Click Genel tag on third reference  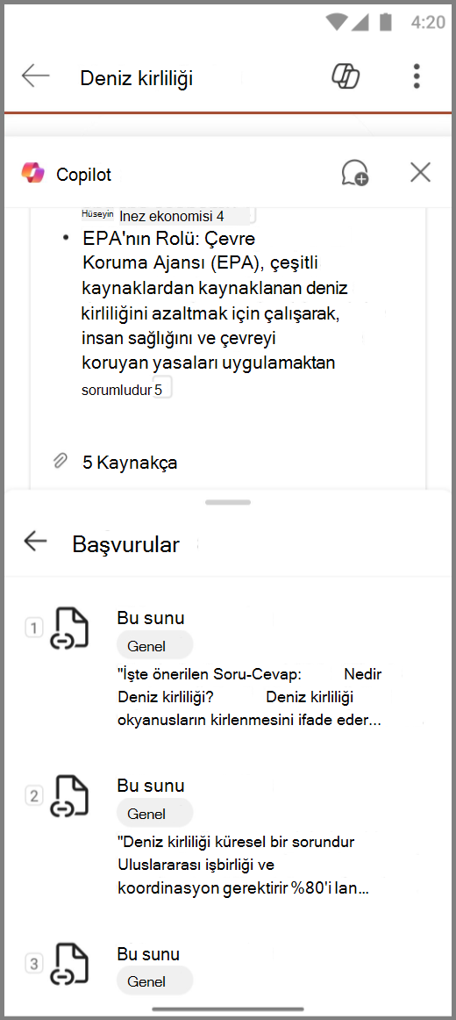154,981
